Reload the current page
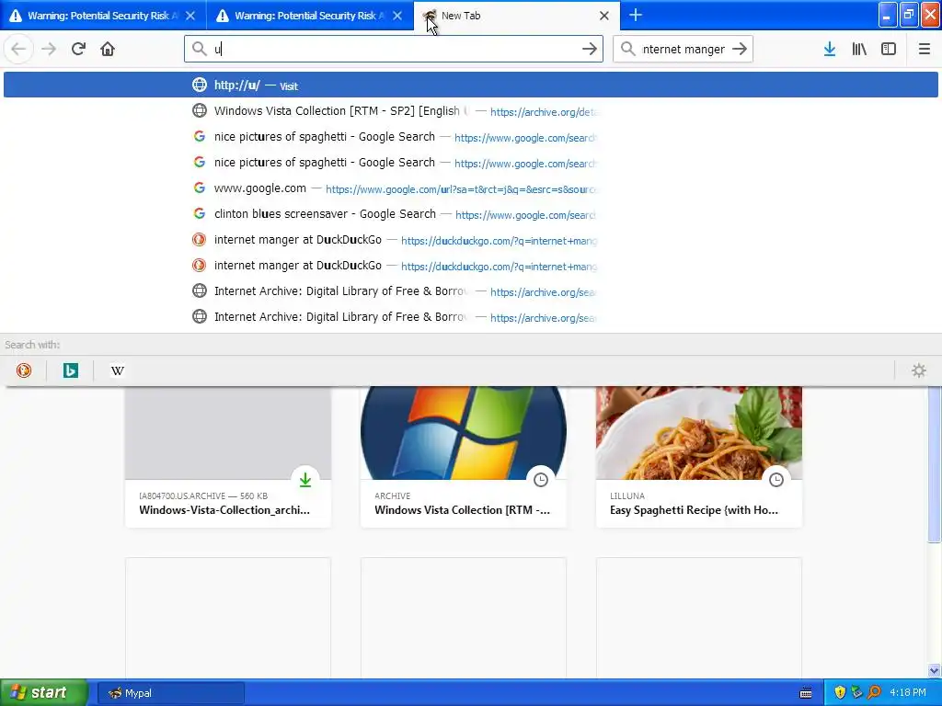This screenshot has width=942, height=706. coord(79,49)
